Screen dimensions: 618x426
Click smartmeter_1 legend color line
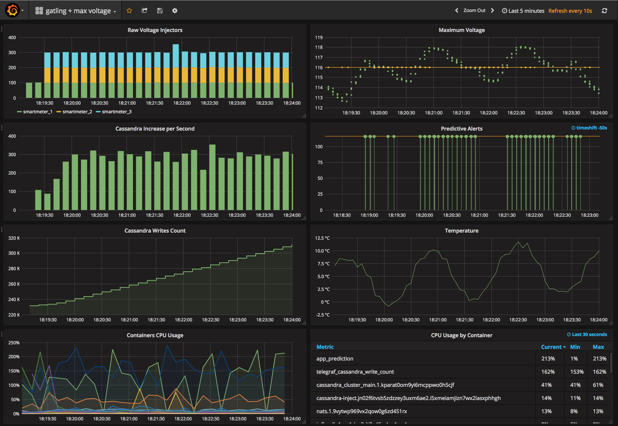(19, 112)
